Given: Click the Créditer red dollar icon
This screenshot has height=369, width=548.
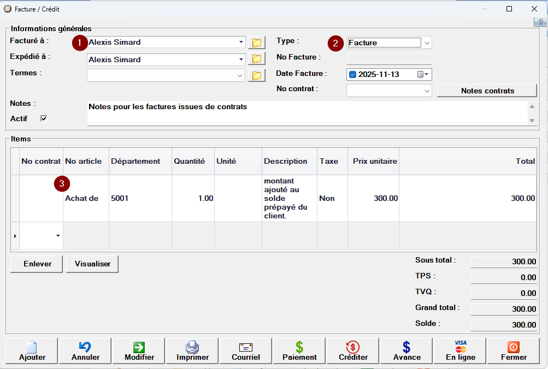Looking at the screenshot, I should [x=352, y=351].
